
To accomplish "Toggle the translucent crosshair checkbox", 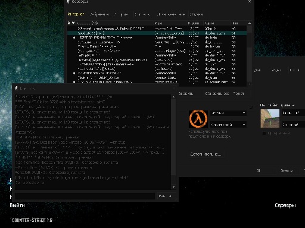I will pos(264,134).
